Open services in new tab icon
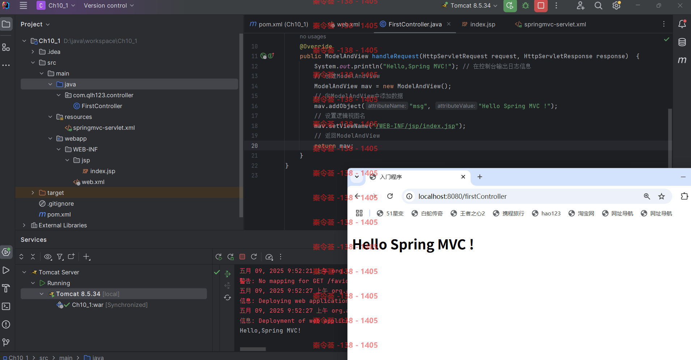 [71, 257]
